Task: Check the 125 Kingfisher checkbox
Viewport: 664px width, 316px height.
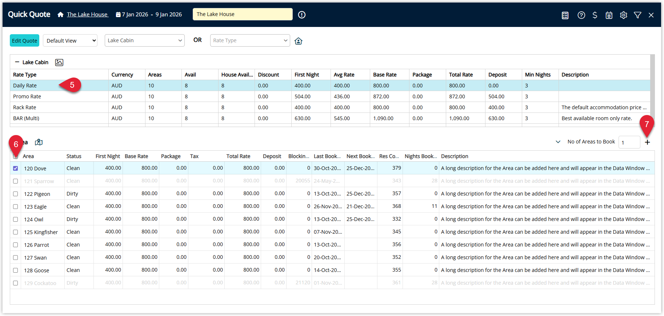Action: click(15, 232)
